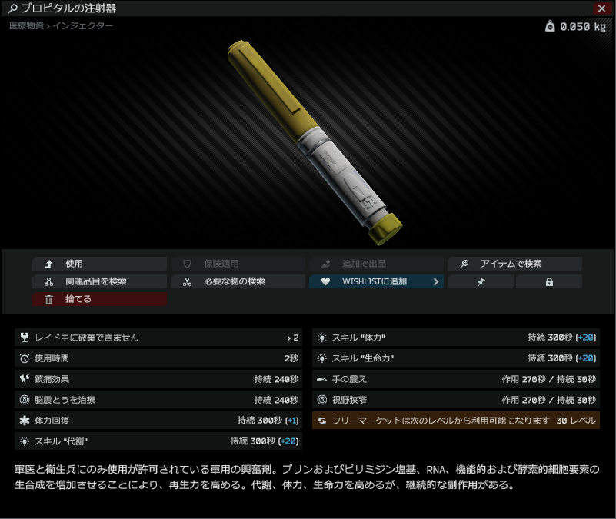Click the スキル "代謝" (+20) value
The height and width of the screenshot is (519, 616).
click(288, 441)
